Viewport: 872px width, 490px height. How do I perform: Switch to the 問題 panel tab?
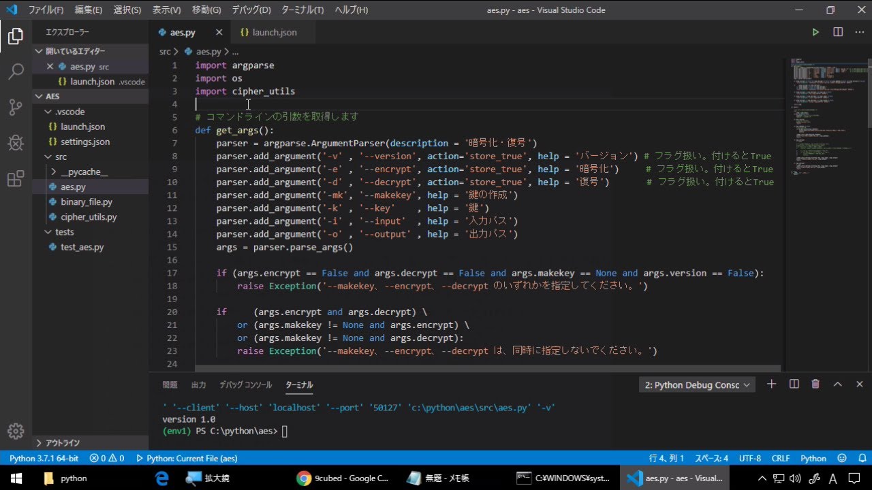tap(170, 385)
